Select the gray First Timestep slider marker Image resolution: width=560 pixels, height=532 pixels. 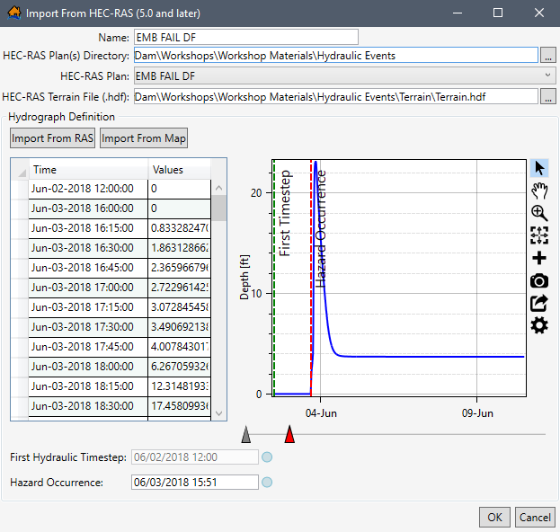pos(246,434)
